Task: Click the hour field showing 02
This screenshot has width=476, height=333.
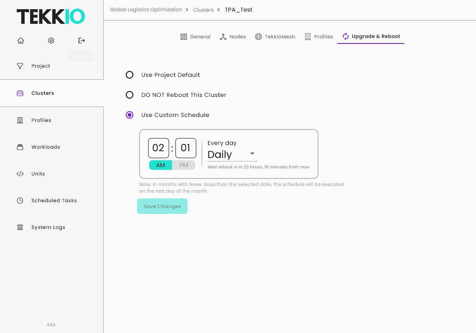Action: coord(158,148)
